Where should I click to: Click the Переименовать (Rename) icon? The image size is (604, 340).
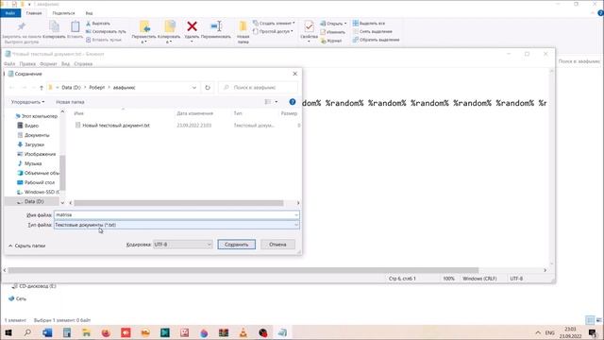pos(216,26)
